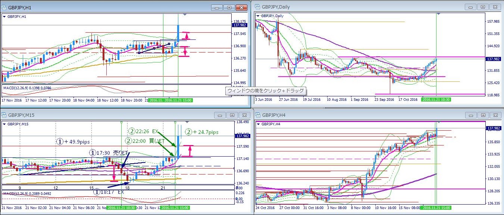Image resolution: width=504 pixels, height=215 pixels.
Task: Expand the GBPJPY,H1 chart label dropdown arrow
Action: point(4,17)
